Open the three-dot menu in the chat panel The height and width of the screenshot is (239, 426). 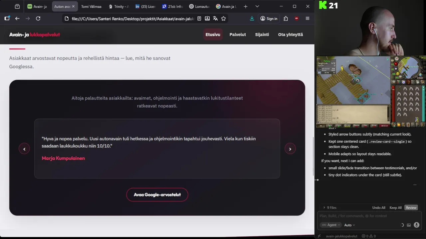point(415,185)
